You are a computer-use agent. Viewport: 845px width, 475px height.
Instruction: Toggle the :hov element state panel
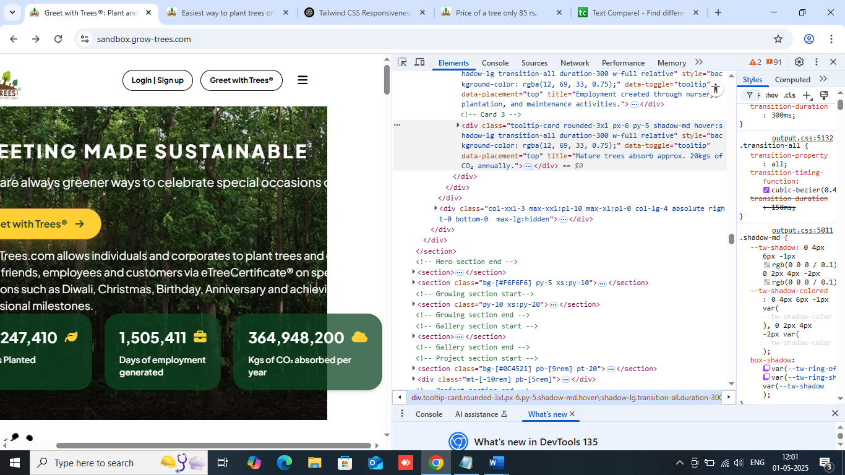pyautogui.click(x=771, y=95)
